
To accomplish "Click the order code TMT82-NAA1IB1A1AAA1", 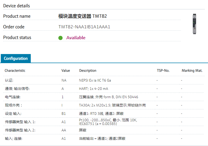I will (x=84, y=27).
